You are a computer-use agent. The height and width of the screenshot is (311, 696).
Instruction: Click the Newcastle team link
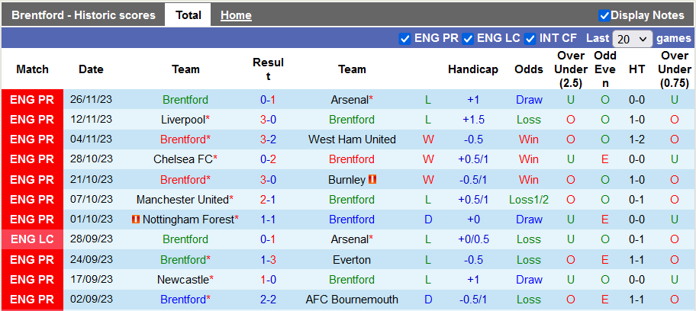pyautogui.click(x=182, y=279)
